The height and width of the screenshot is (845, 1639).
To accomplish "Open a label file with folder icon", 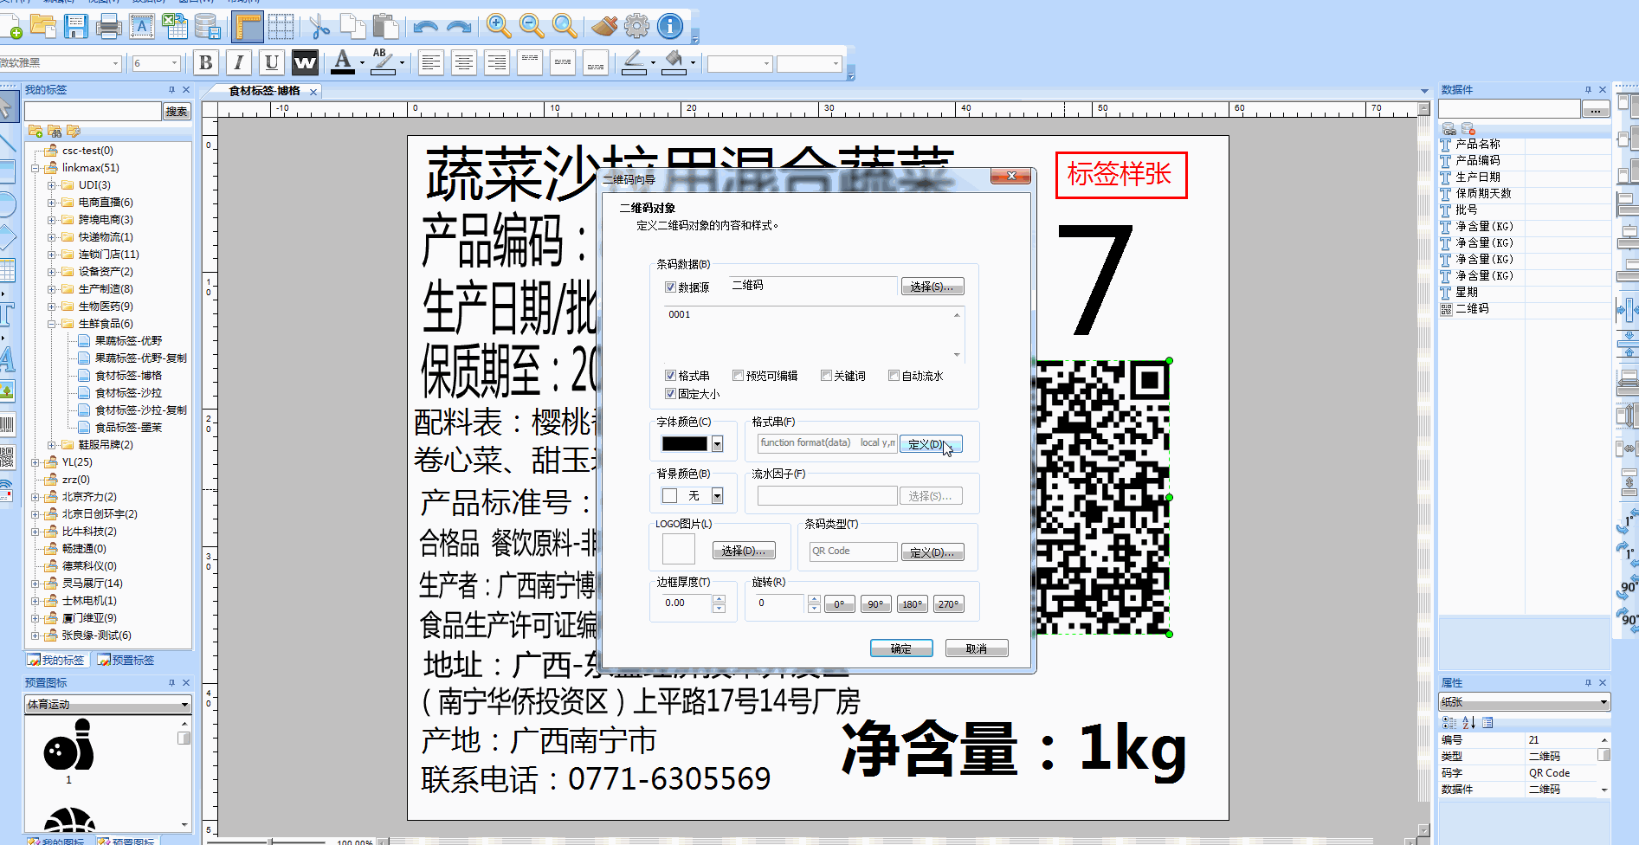I will point(42,26).
